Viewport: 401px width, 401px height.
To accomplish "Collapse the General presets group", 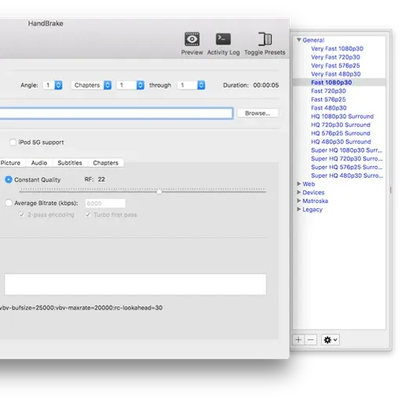I will tap(299, 40).
